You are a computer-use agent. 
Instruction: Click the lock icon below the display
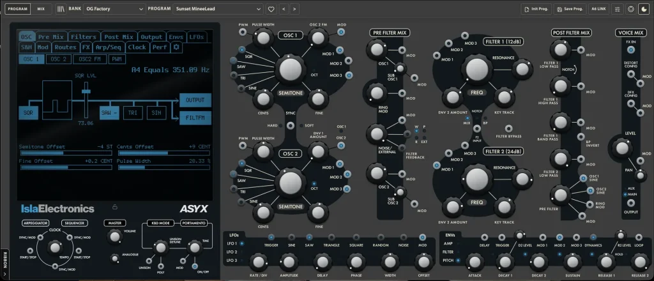115,207
